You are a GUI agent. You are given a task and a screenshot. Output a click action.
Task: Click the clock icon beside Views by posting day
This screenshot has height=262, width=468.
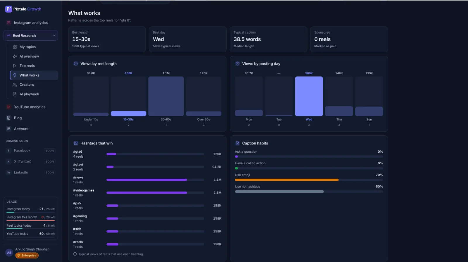[x=238, y=64]
